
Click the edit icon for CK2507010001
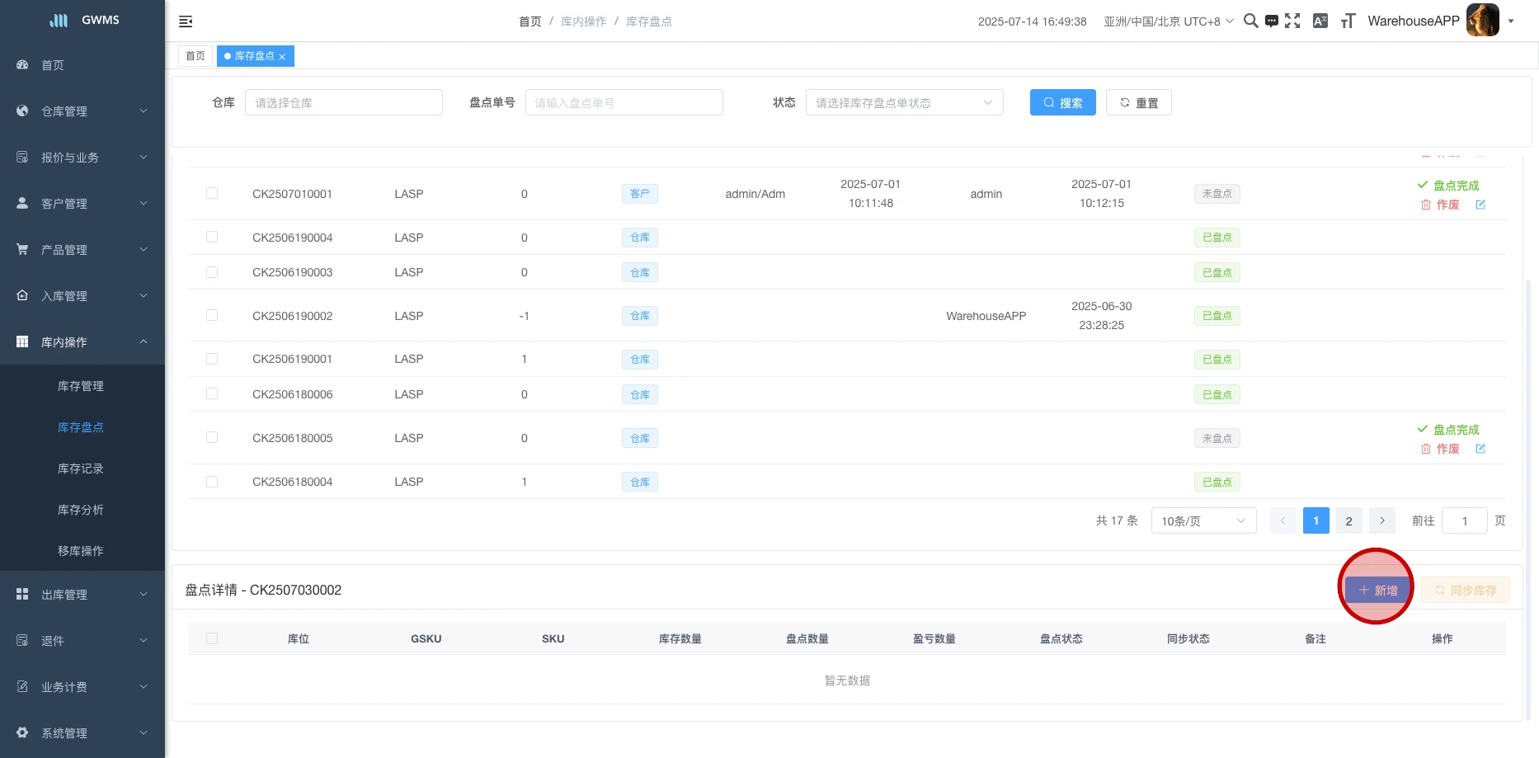pyautogui.click(x=1480, y=205)
